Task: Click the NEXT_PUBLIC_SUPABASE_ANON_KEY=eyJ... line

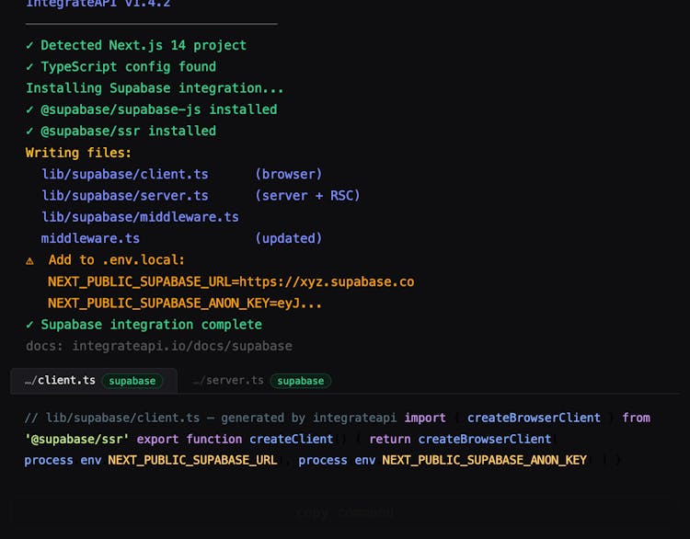Action: [184, 303]
